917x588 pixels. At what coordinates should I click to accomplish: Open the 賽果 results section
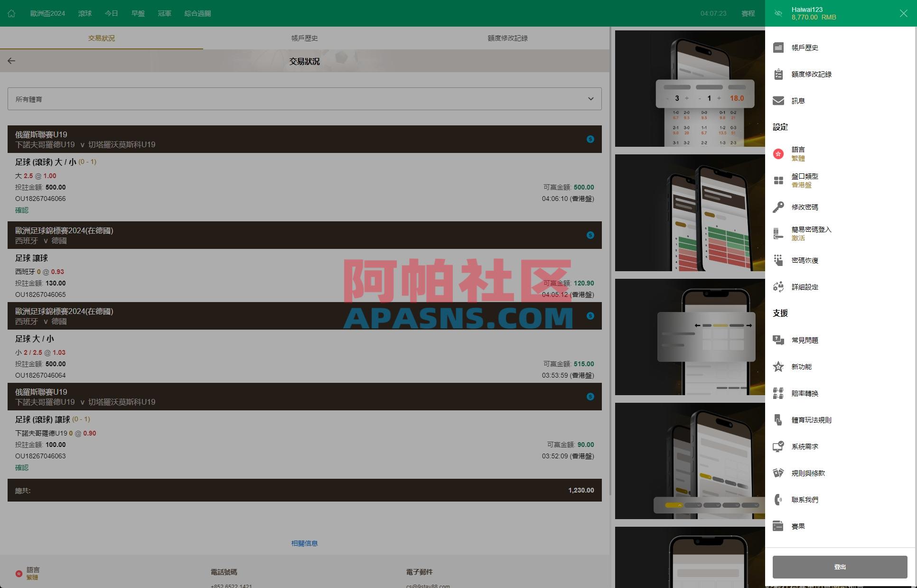pos(798,526)
